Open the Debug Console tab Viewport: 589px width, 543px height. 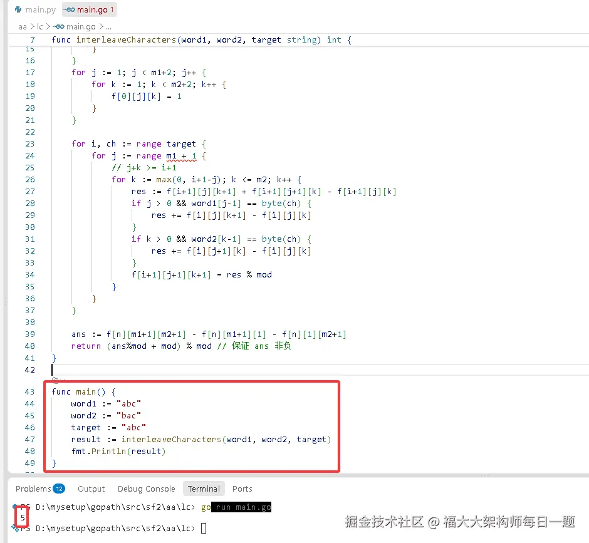(147, 489)
